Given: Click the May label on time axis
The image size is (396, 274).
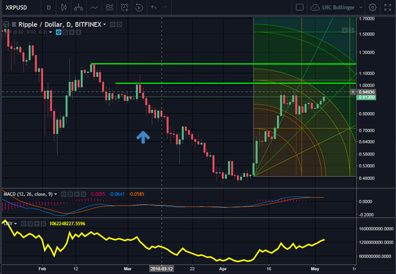Looking at the screenshot, I should coord(315,268).
